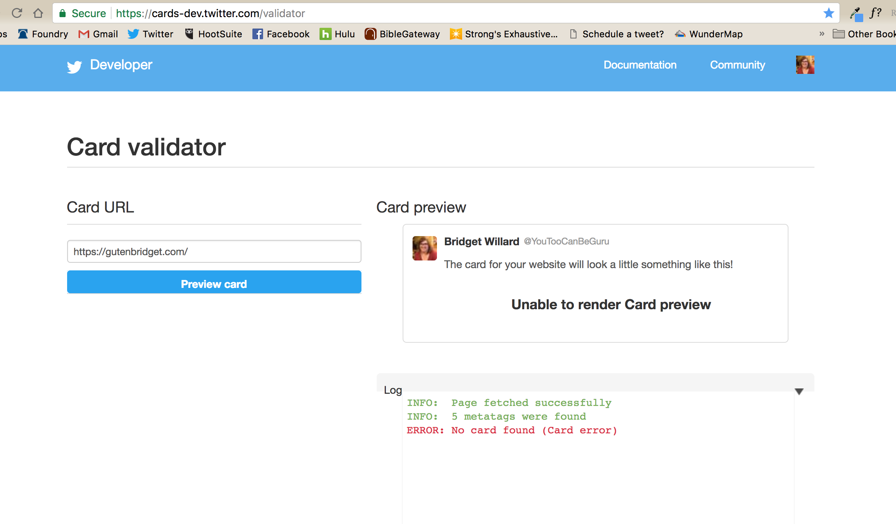
Task: Click the f? font extension icon
Action: point(876,13)
